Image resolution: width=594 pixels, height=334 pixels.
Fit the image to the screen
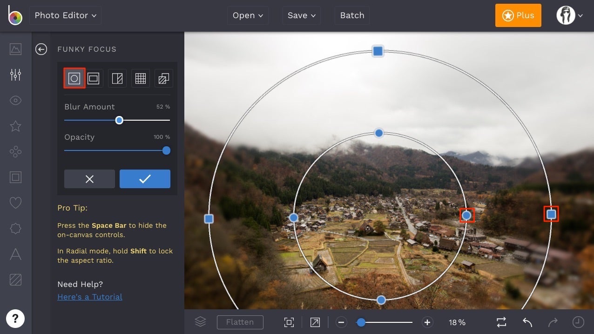tap(289, 322)
